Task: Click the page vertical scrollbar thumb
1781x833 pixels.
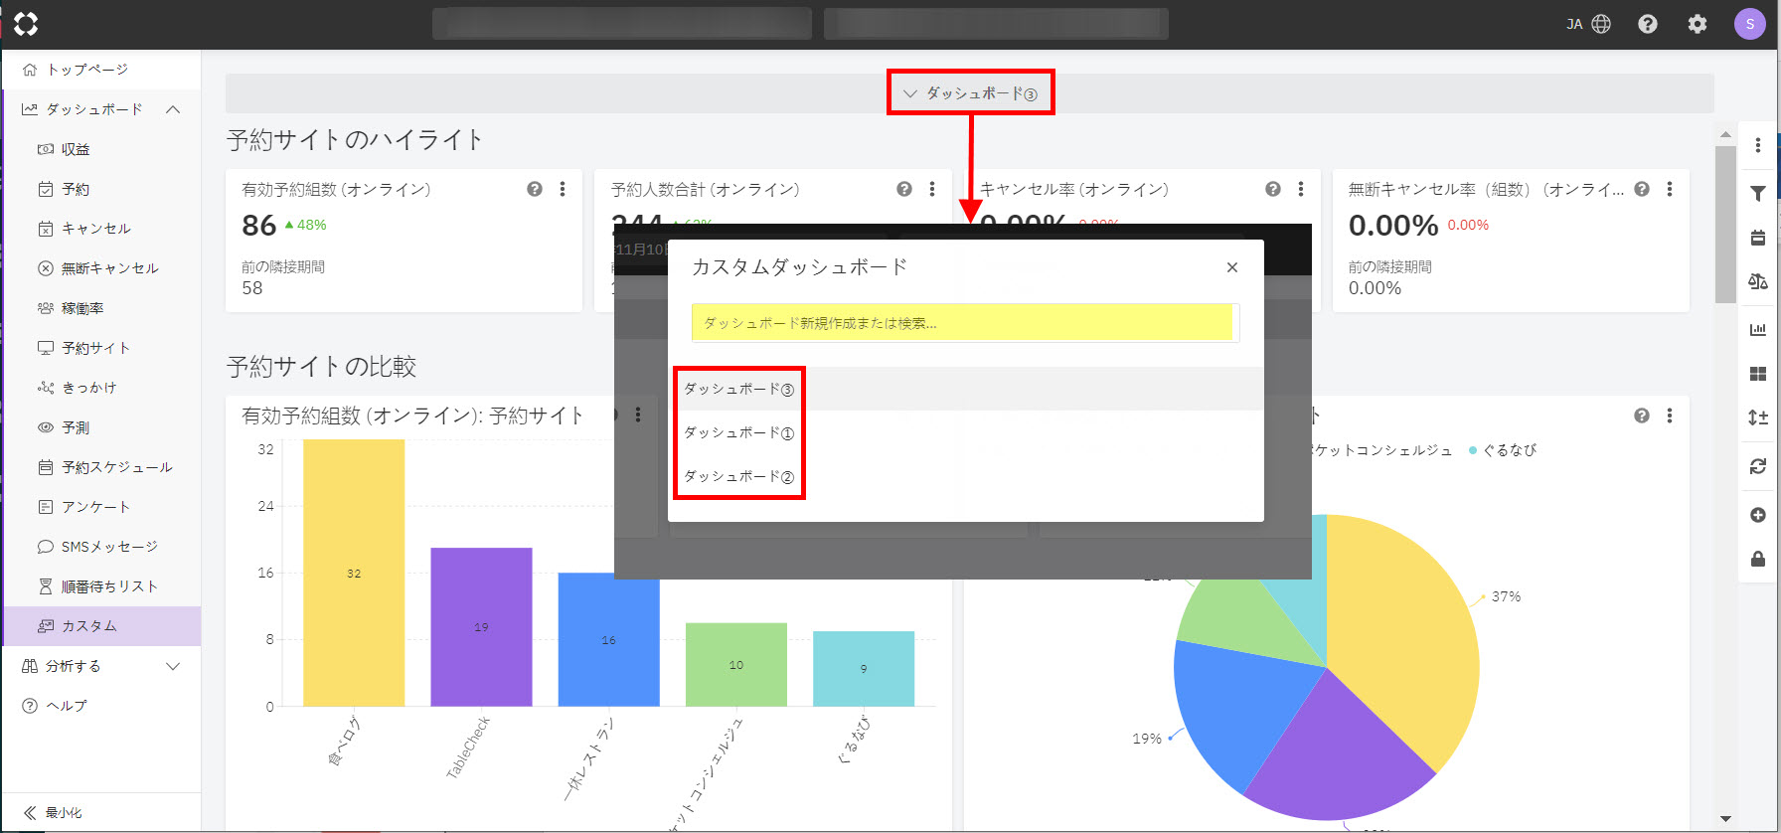Action: point(1725,224)
